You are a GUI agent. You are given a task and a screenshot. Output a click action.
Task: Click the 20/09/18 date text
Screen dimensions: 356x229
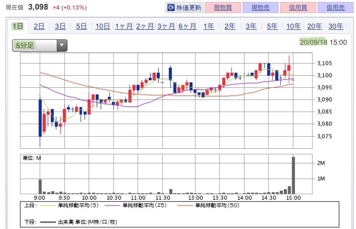click(313, 42)
